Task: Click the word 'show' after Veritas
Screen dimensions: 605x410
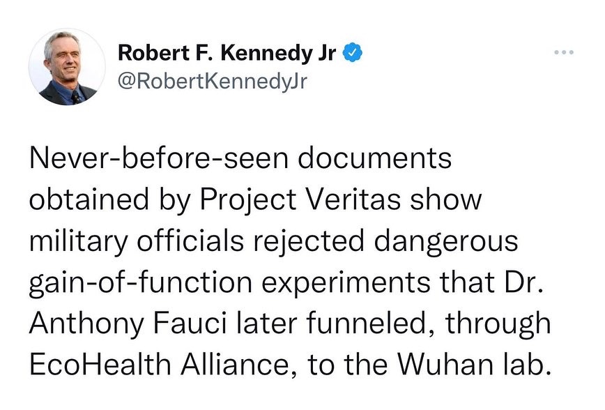Action: click(445, 201)
